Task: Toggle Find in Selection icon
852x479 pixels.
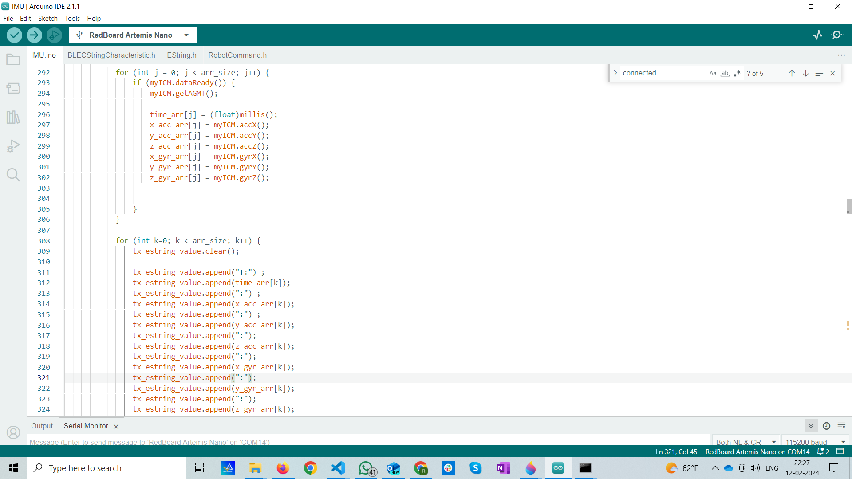Action: point(819,73)
